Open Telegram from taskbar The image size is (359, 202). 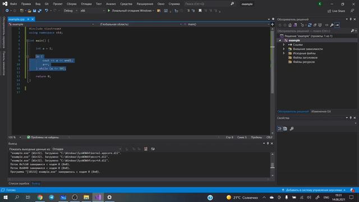coord(52,197)
